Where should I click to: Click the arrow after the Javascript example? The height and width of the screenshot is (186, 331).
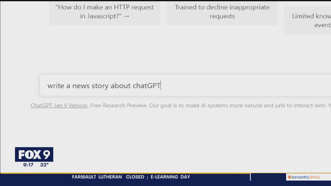pyautogui.click(x=126, y=16)
